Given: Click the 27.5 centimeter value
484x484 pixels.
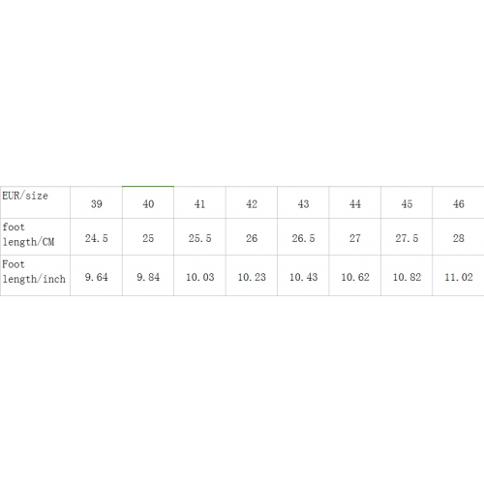Looking at the screenshot, I should pyautogui.click(x=407, y=238).
